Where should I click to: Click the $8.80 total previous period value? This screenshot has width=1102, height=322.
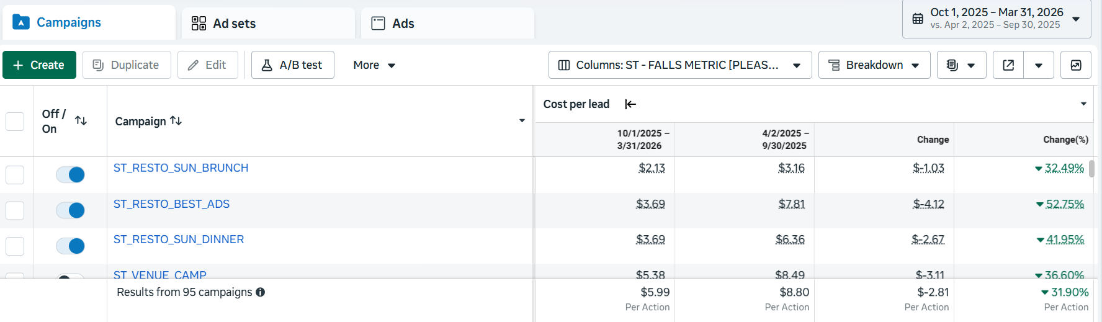[x=794, y=292]
